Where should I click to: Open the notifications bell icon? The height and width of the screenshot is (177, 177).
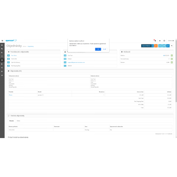click(x=155, y=40)
